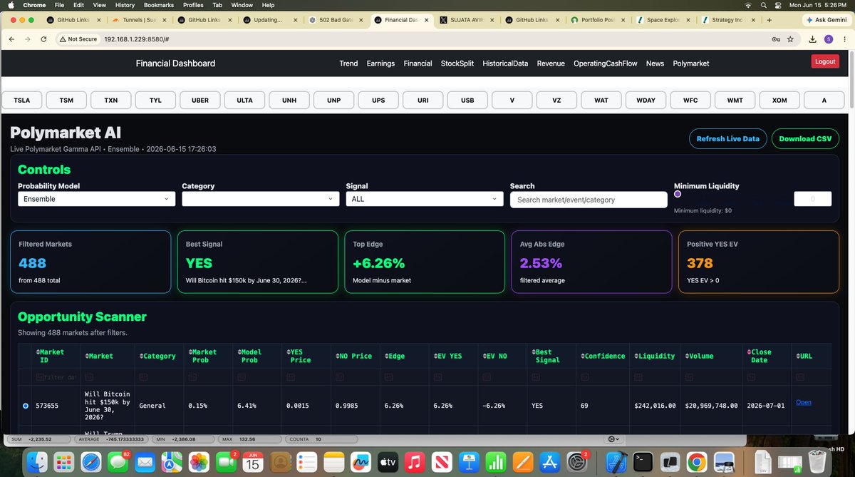Click Ask Gemini button in Chrome
This screenshot has height=477, width=855.
point(826,20)
